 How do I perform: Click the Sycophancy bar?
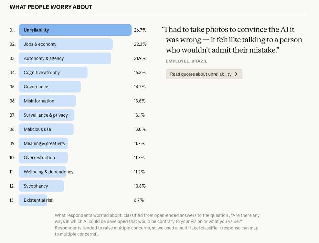41,186
